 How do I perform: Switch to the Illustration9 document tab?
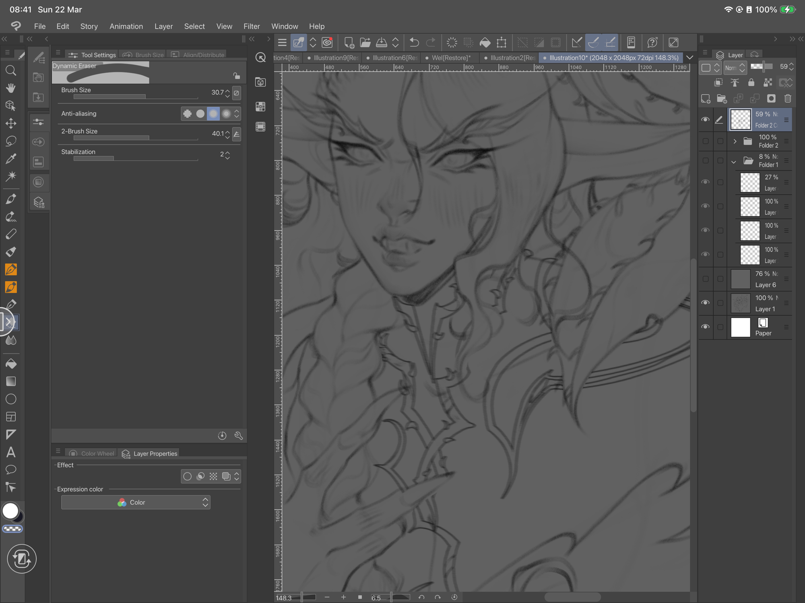pos(333,58)
